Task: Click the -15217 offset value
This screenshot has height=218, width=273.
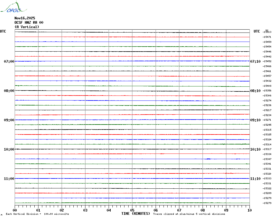Action: click(x=267, y=110)
